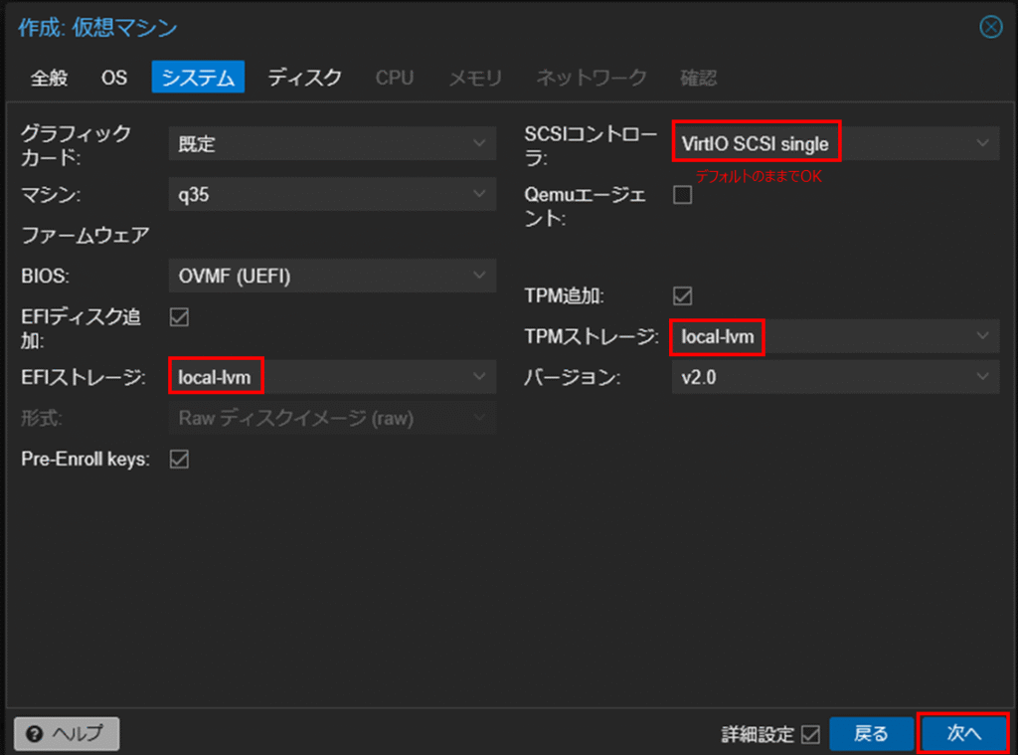1018x755 pixels.
Task: Uncheck the TPM追加 checkbox
Action: (x=683, y=295)
